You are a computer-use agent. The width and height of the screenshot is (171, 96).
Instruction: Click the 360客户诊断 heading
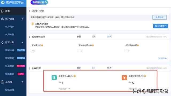click(x=38, y=11)
